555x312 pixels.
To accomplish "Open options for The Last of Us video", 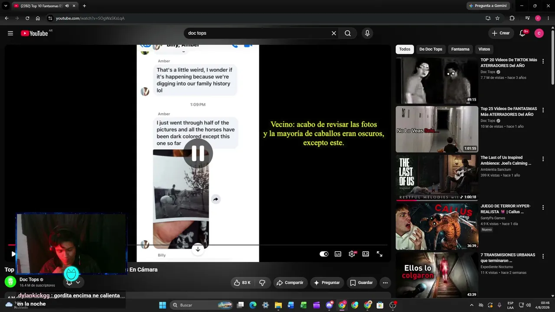I will [x=543, y=159].
